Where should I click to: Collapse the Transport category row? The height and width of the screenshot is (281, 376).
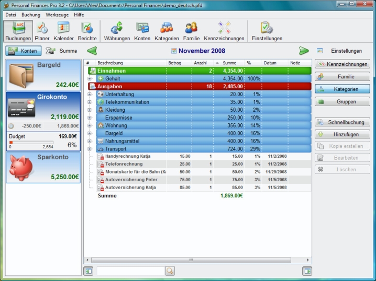[90, 149]
